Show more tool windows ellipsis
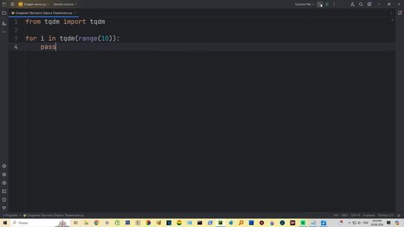404x227 pixels. [x=4, y=32]
